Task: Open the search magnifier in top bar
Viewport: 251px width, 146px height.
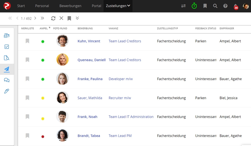Action: point(215,6)
